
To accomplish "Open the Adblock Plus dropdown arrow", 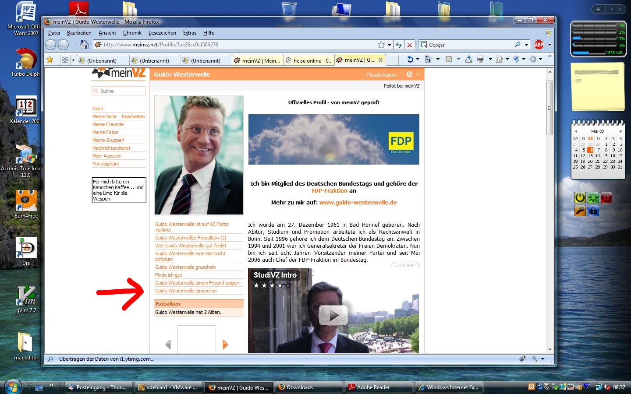I will (549, 45).
